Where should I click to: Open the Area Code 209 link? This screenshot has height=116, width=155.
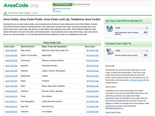[11, 91]
